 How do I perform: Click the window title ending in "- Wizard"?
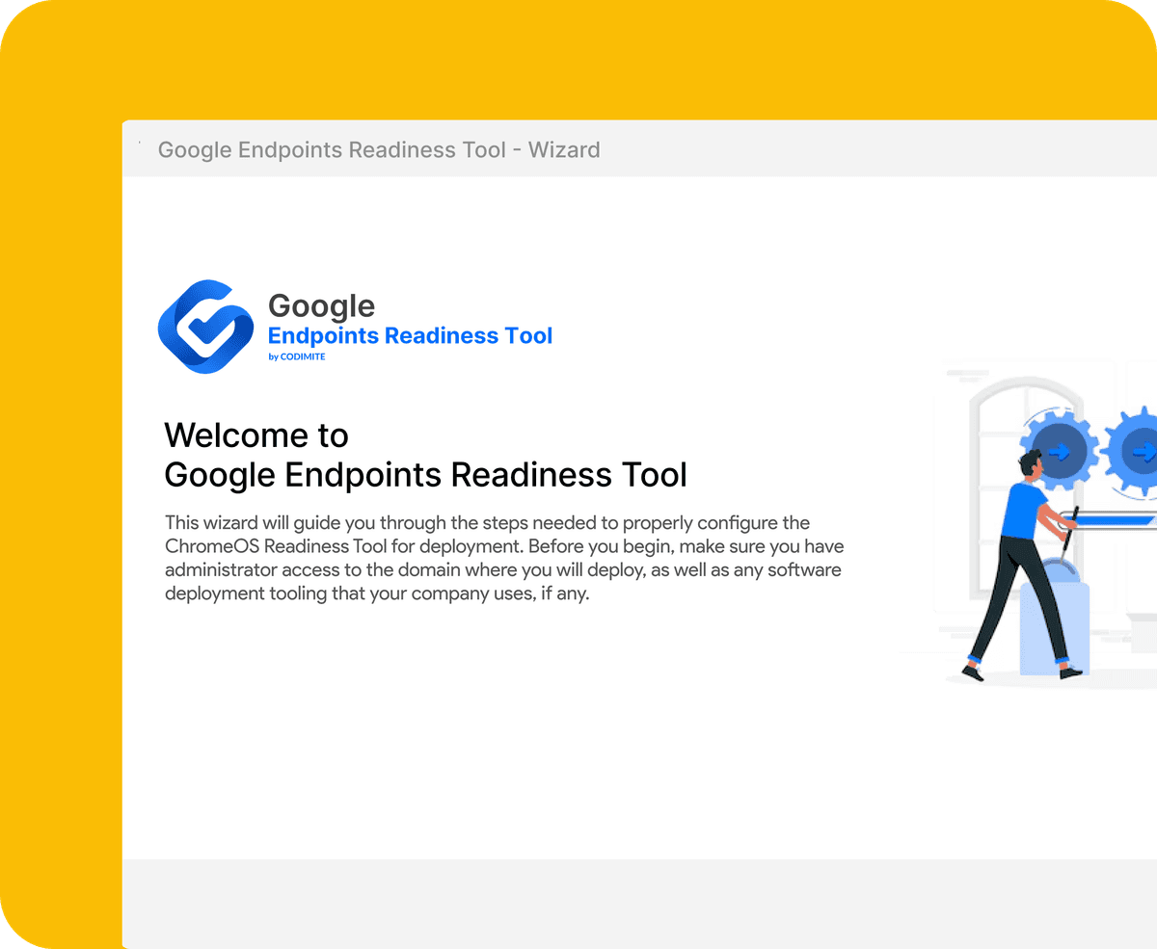tap(379, 149)
